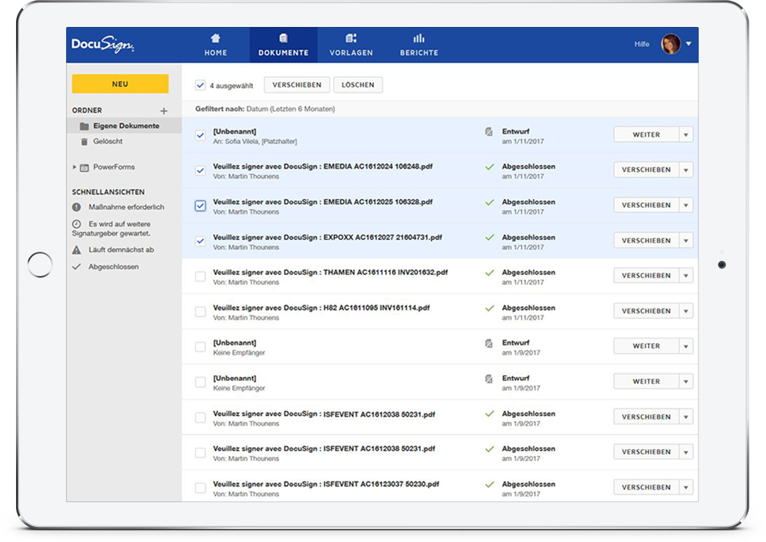Viewport: 766px width, 542px height.
Task: Click the Hilfe link
Action: pos(642,44)
